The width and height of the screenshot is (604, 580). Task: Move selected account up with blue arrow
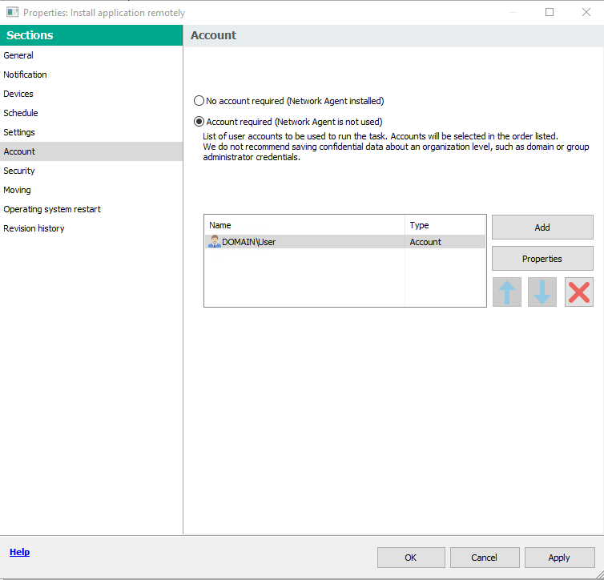pos(507,292)
